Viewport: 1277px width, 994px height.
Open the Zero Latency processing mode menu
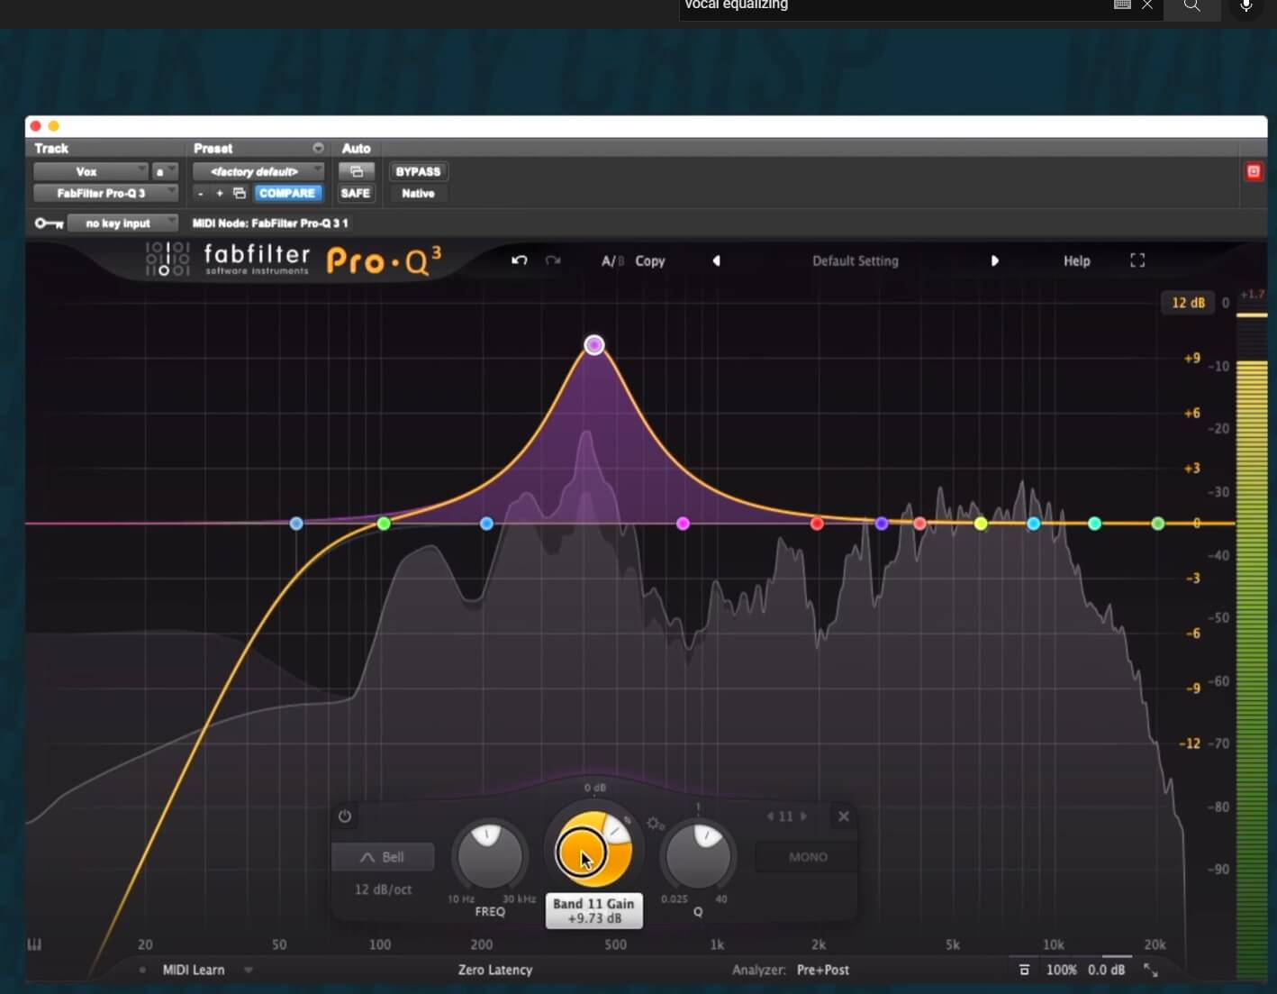[495, 970]
